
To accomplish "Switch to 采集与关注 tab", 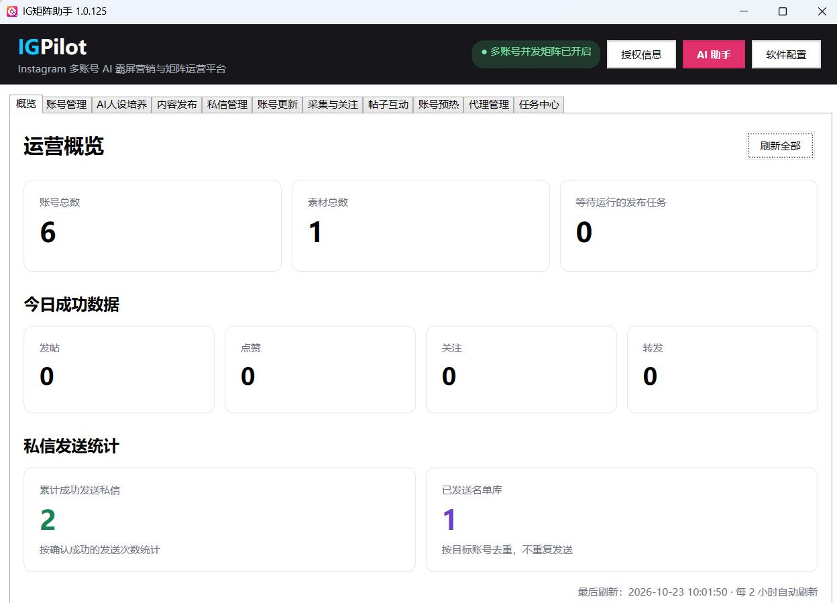I will (333, 105).
